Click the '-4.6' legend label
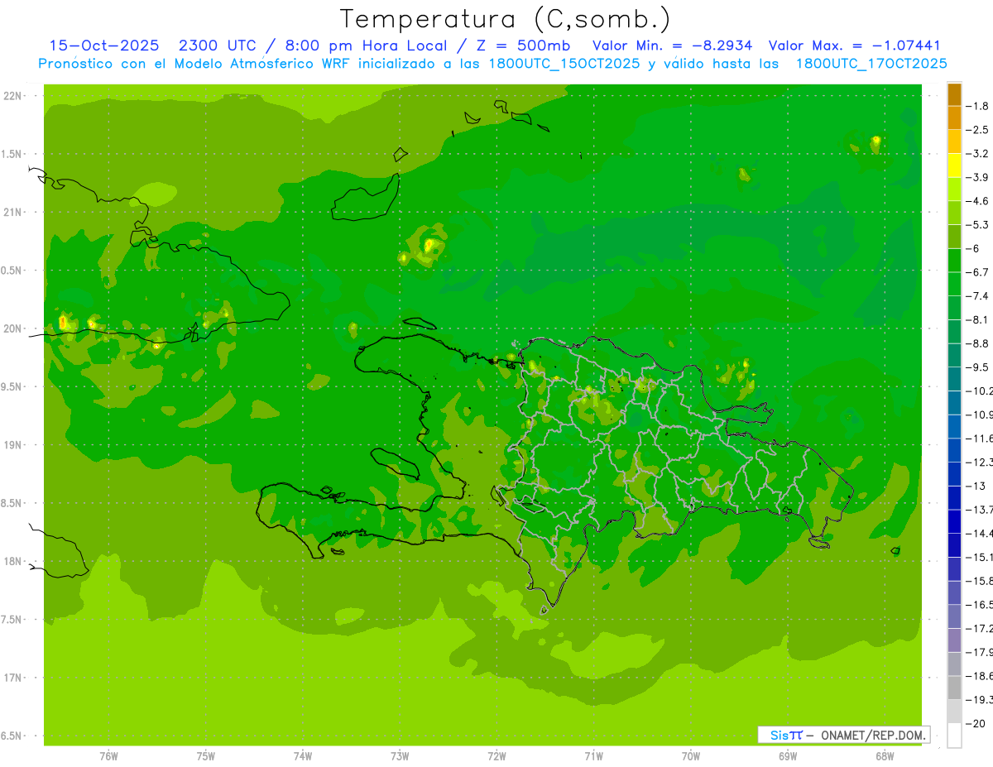The height and width of the screenshot is (767, 993). (x=976, y=201)
